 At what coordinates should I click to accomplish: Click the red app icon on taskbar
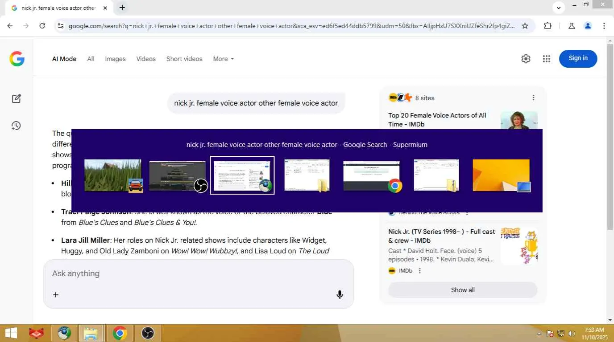37,333
